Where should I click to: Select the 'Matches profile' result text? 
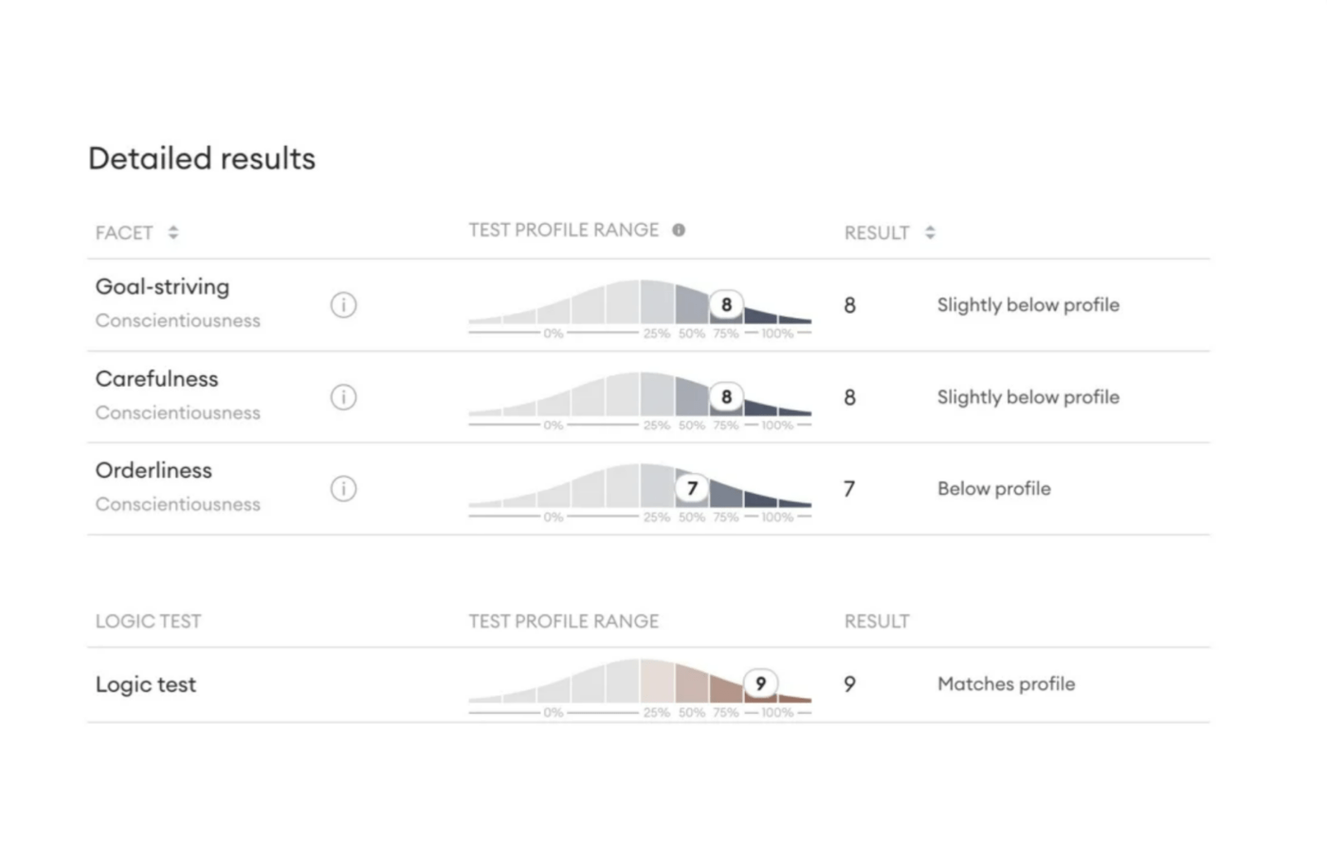(1007, 684)
